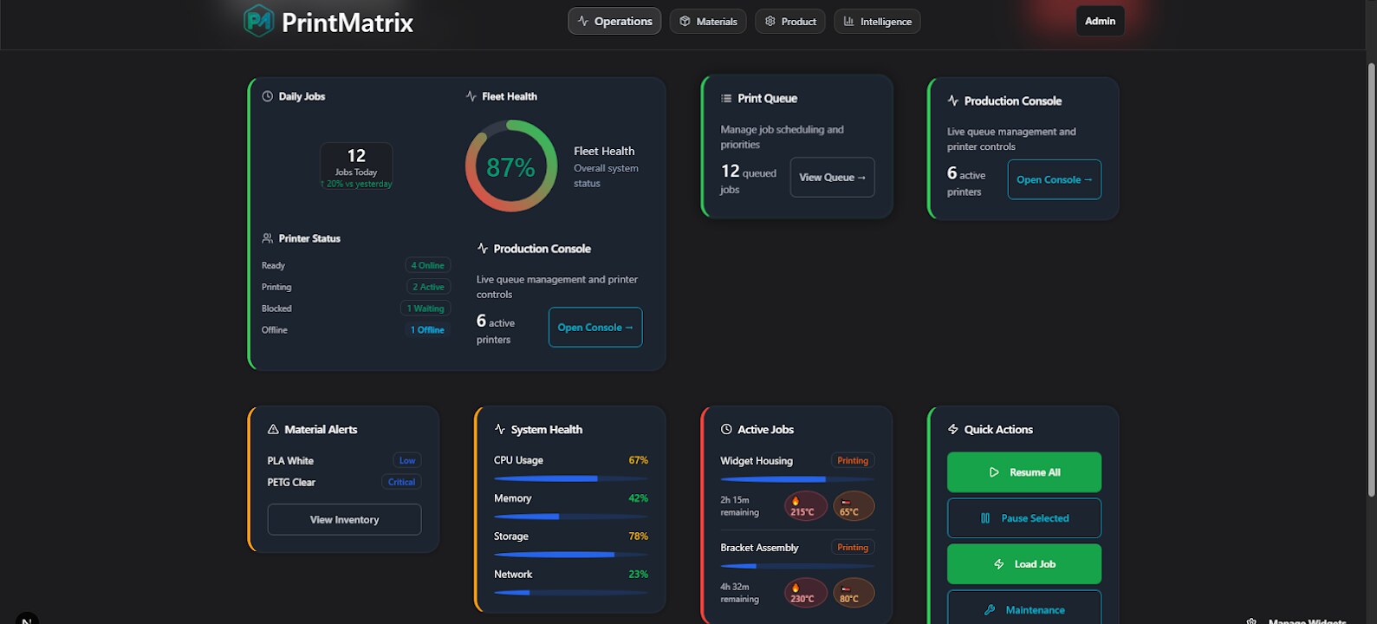
Task: Click the CPU Usage progress bar
Action: (x=571, y=478)
